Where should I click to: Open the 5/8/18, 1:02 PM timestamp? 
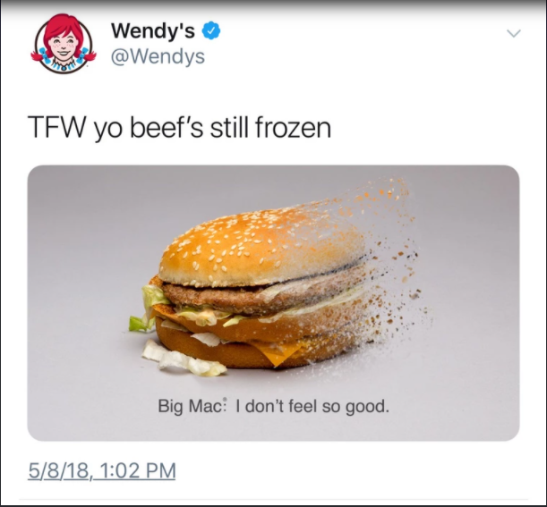tap(102, 470)
